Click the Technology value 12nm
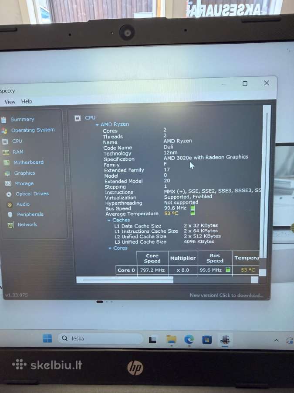The width and height of the screenshot is (294, 393). point(170,152)
